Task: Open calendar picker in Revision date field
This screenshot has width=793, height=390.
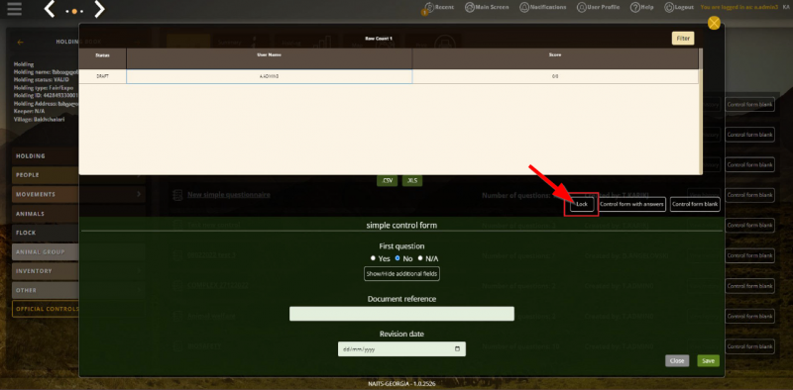Action: pyautogui.click(x=457, y=349)
